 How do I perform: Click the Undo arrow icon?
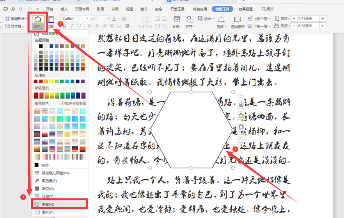(x=20, y=9)
